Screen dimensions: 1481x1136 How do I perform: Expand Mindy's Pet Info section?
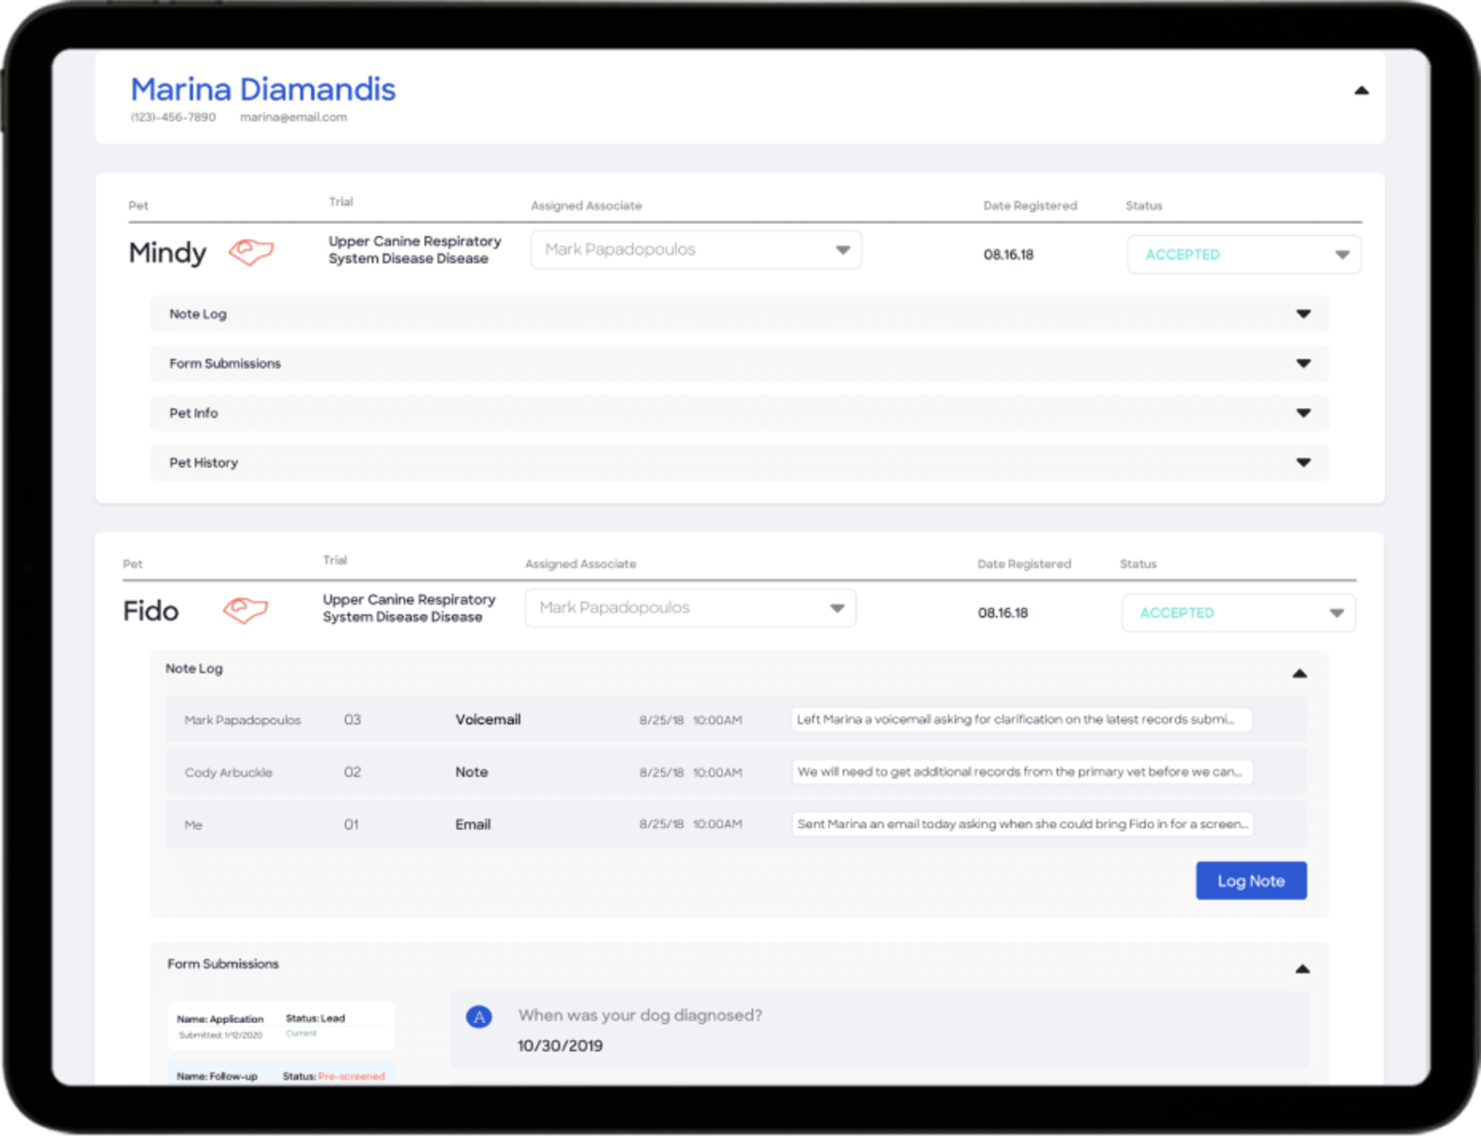coord(739,413)
